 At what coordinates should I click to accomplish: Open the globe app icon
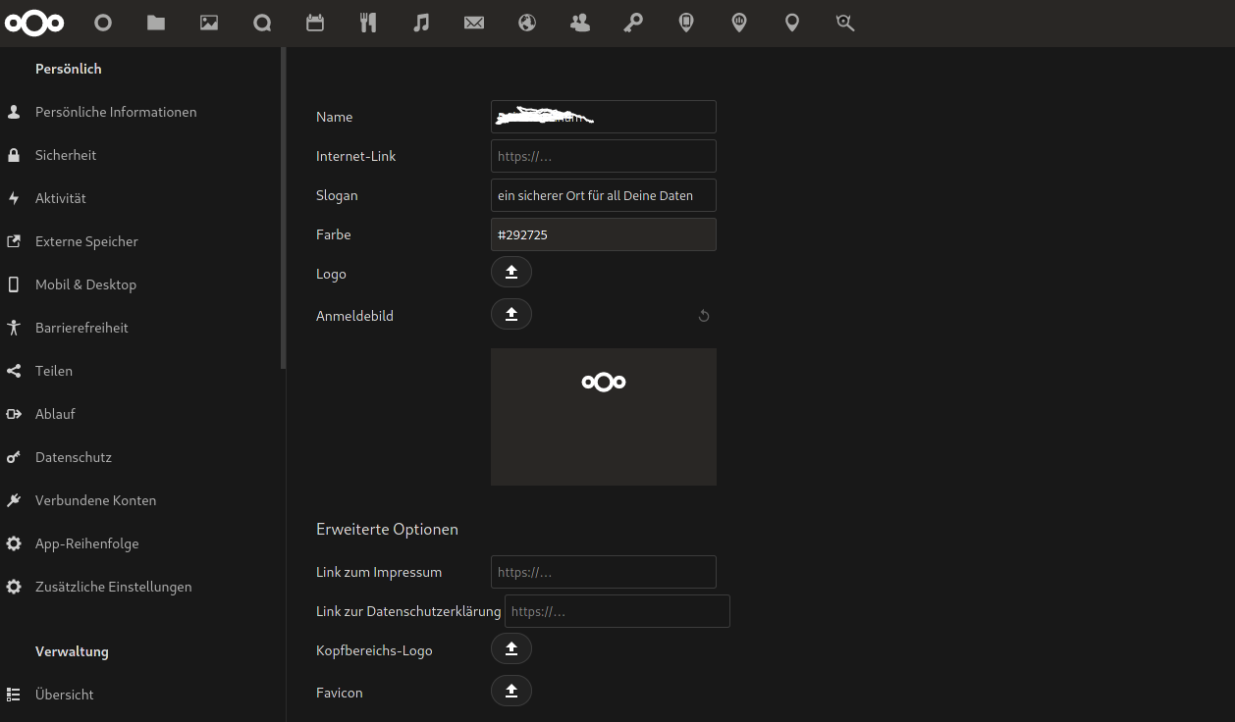coord(527,23)
